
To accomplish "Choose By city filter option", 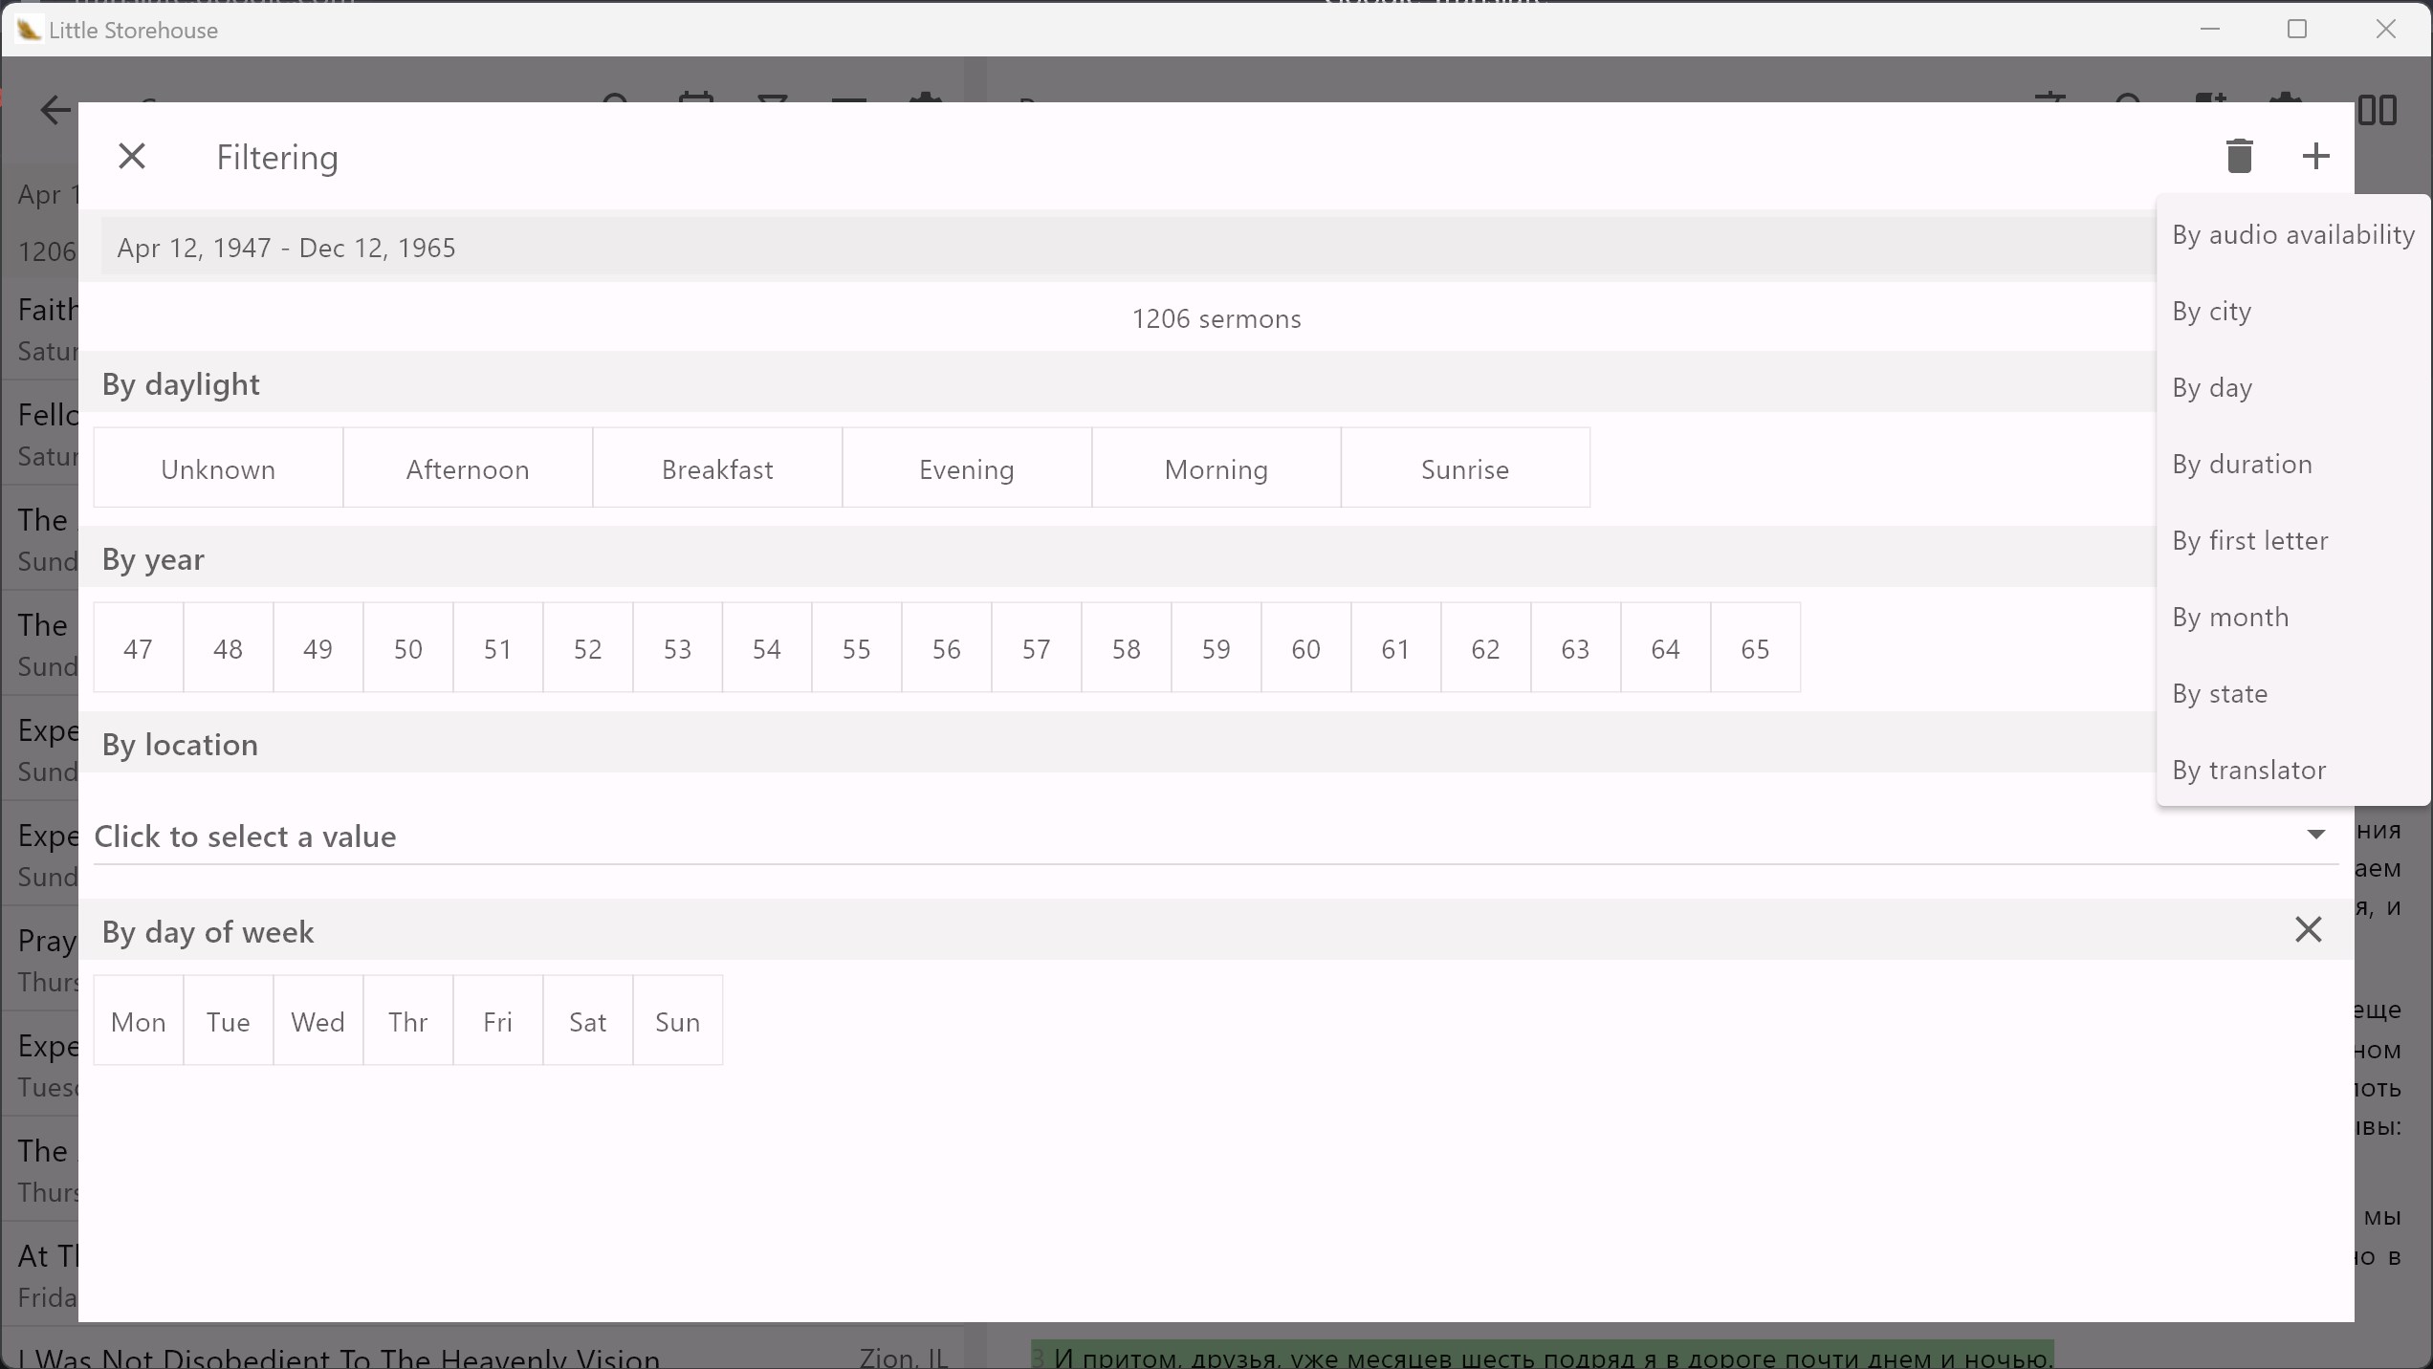I will [2211, 312].
